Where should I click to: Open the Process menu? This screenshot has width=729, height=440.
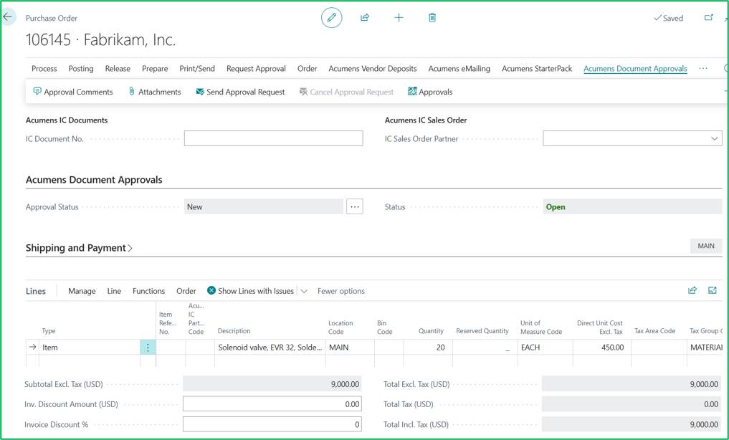point(44,68)
